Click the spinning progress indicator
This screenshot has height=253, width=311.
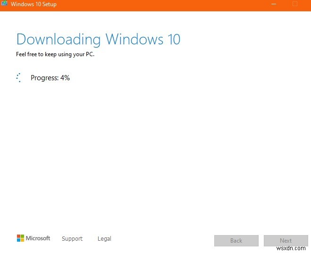(x=19, y=77)
